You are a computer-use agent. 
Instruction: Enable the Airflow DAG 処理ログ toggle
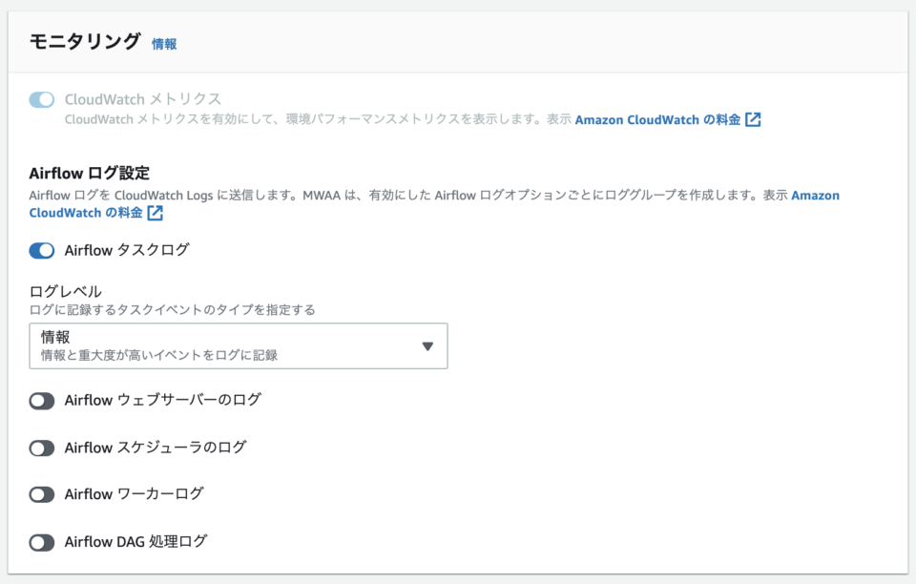[40, 540]
